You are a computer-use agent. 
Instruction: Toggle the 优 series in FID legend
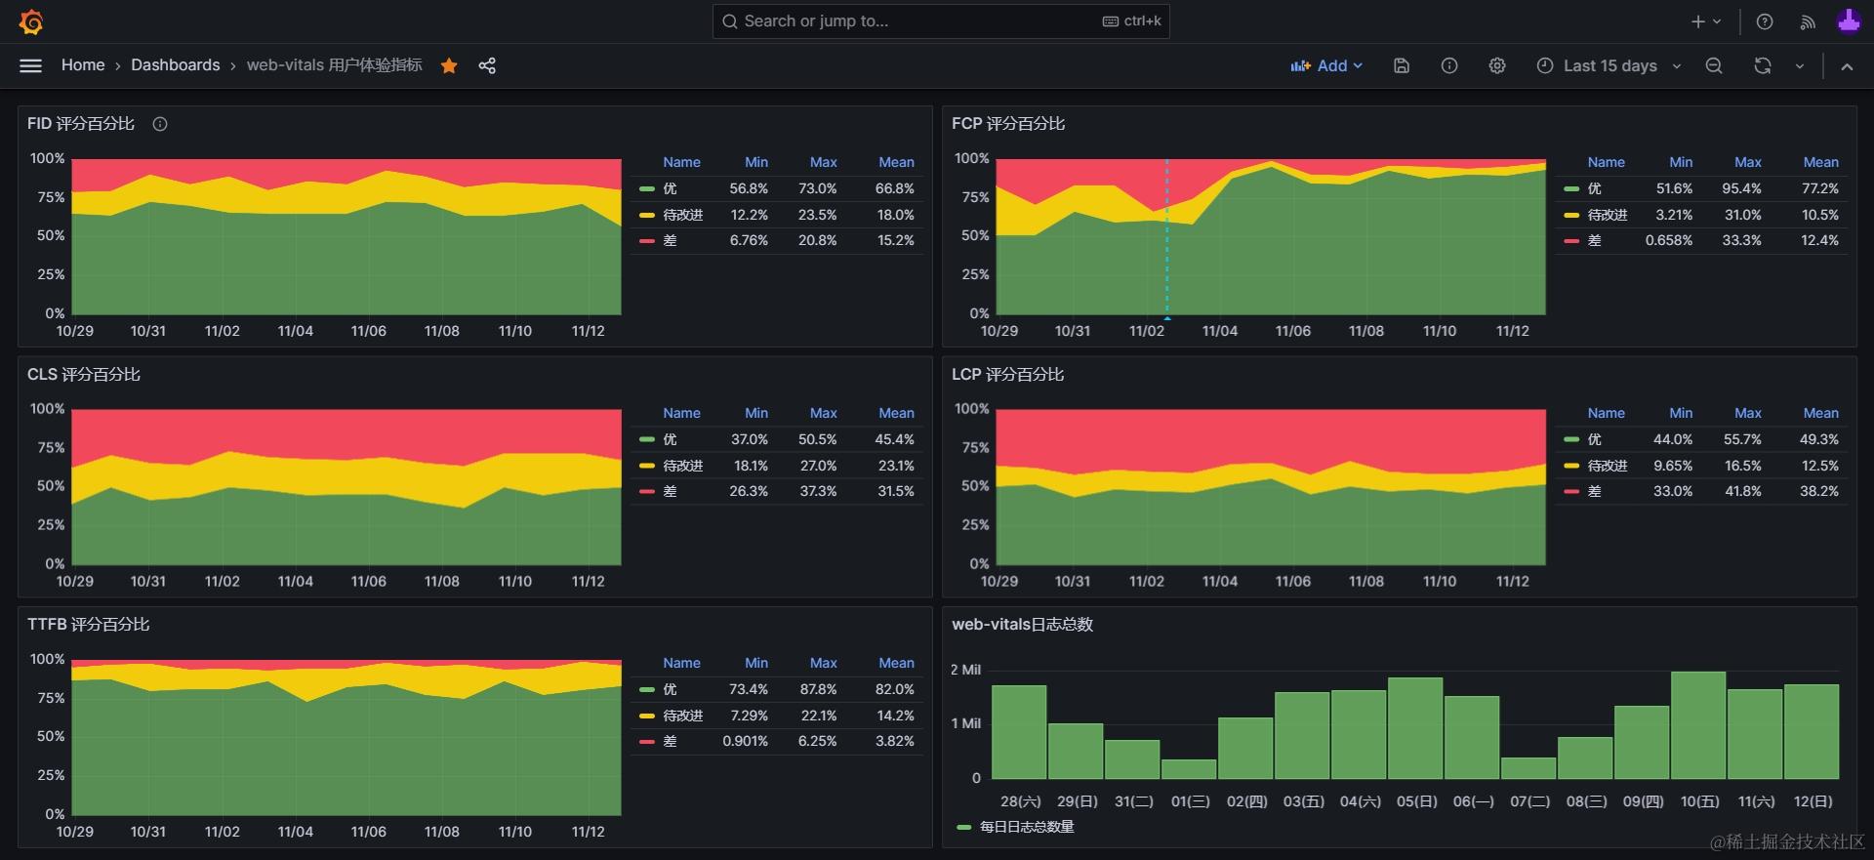click(x=670, y=188)
